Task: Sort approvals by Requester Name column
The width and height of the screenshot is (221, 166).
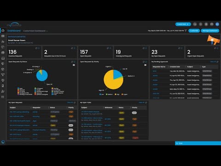Action: coord(159,67)
